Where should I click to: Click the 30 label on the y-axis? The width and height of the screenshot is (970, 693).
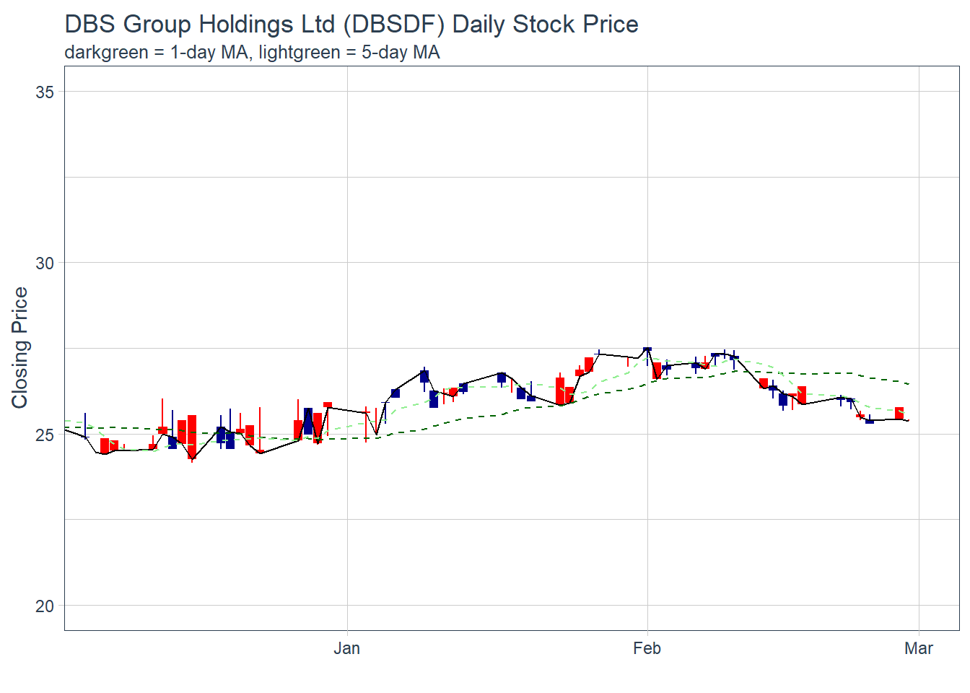[45, 263]
